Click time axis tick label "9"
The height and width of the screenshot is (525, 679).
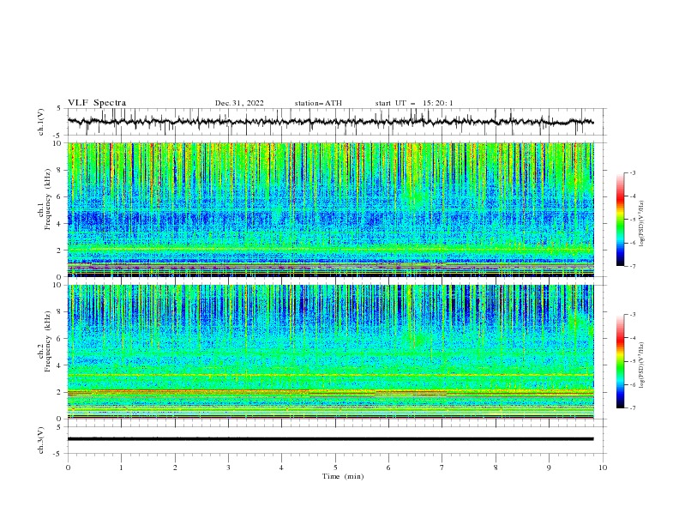pos(549,468)
